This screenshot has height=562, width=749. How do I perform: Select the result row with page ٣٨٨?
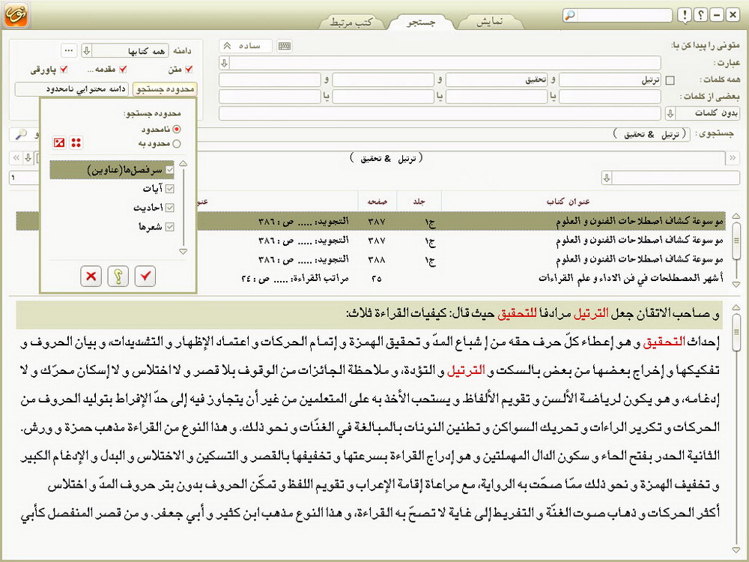point(371,259)
